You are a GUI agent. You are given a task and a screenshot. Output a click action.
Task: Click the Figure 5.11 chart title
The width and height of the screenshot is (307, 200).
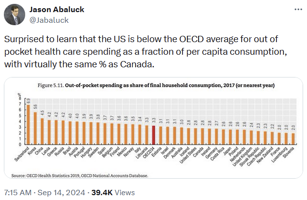[157, 85]
